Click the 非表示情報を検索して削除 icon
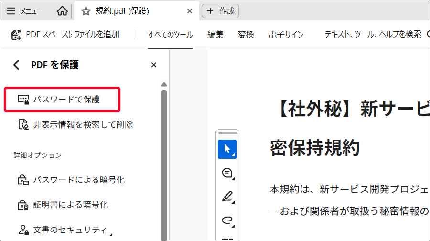The height and width of the screenshot is (241, 430). coord(23,125)
